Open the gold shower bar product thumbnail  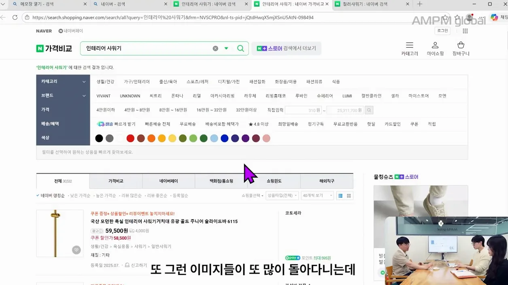pos(60,233)
